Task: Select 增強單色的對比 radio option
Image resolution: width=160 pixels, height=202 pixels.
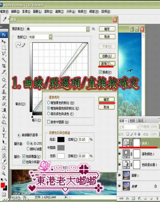Action: (x=48, y=103)
